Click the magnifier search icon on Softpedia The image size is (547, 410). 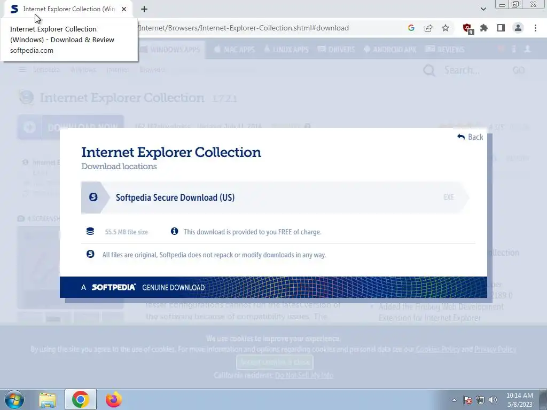pos(429,70)
